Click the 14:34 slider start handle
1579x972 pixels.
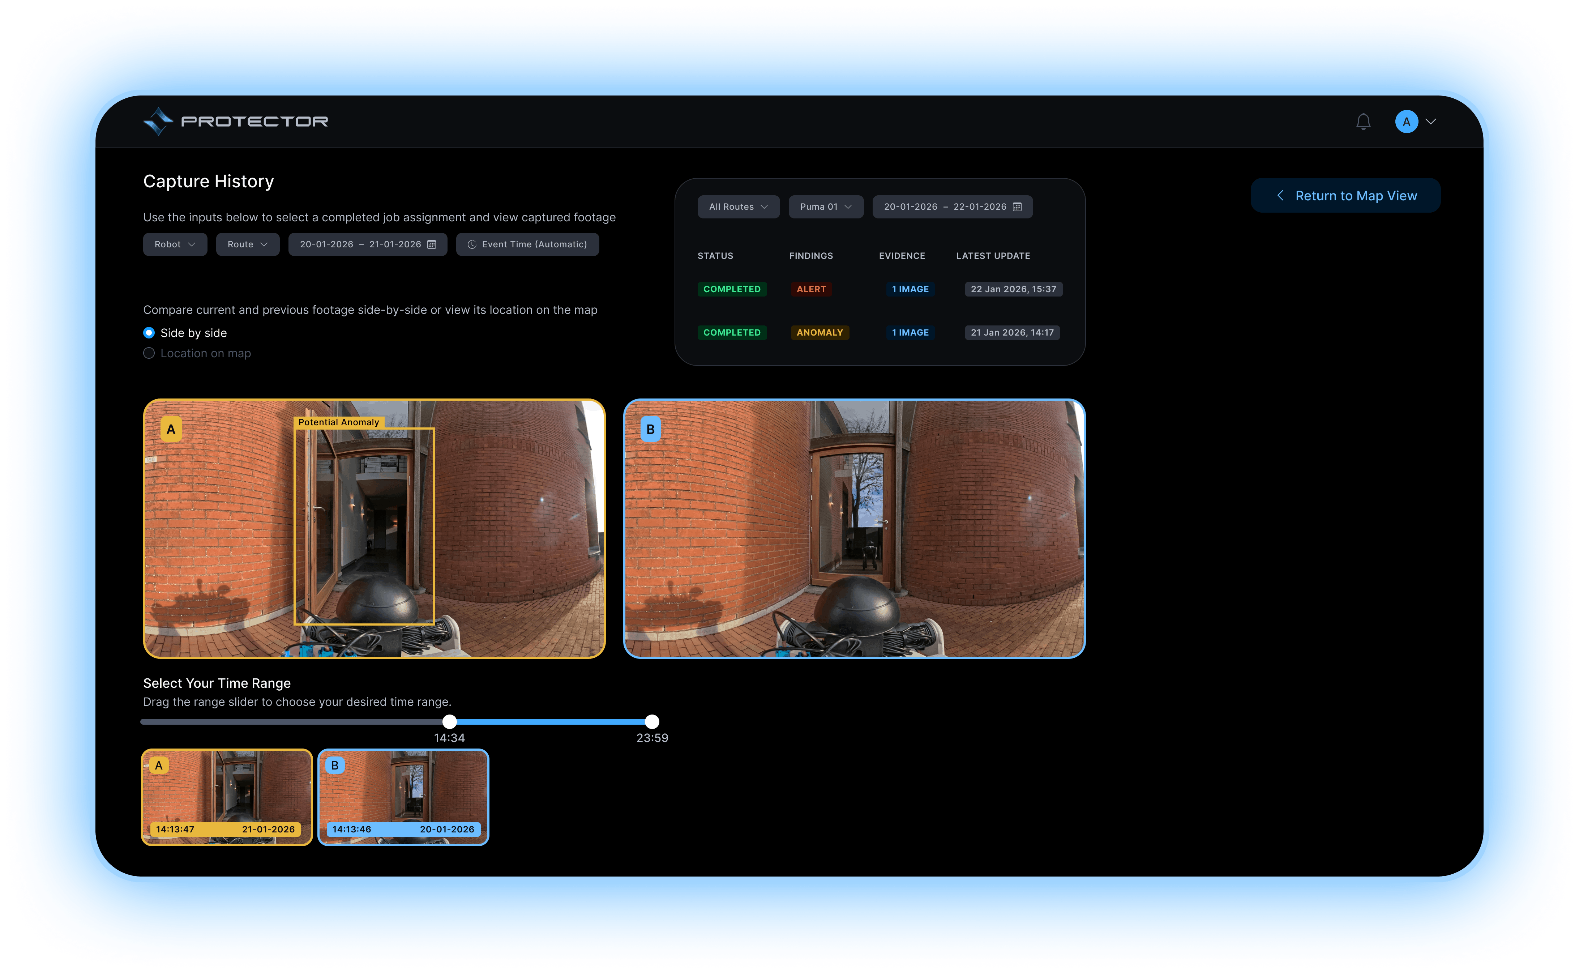(450, 721)
